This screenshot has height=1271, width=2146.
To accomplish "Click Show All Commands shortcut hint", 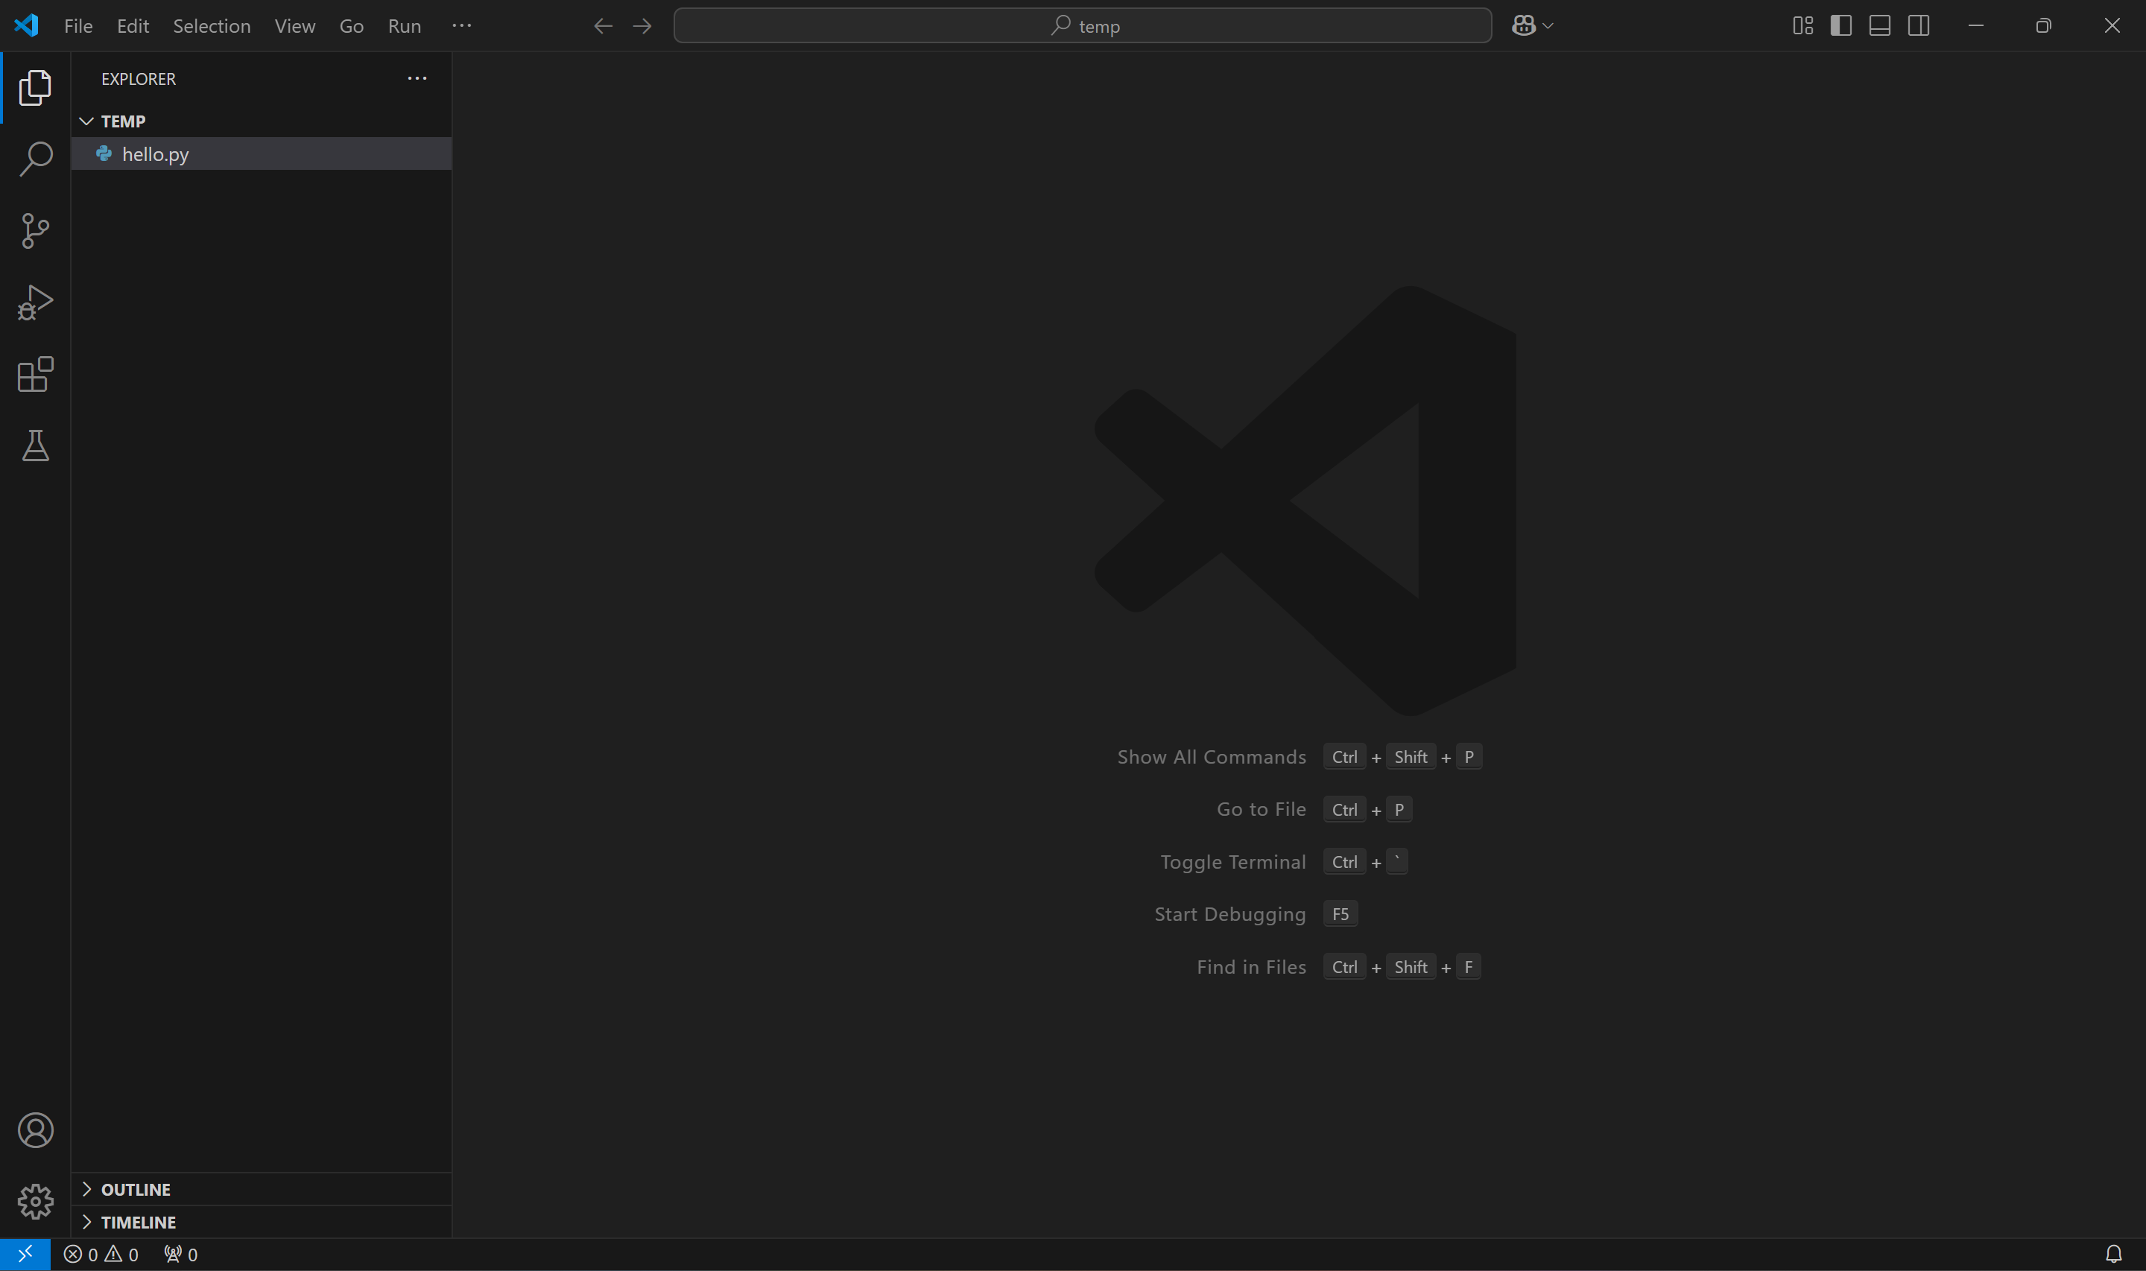I will pos(1212,757).
